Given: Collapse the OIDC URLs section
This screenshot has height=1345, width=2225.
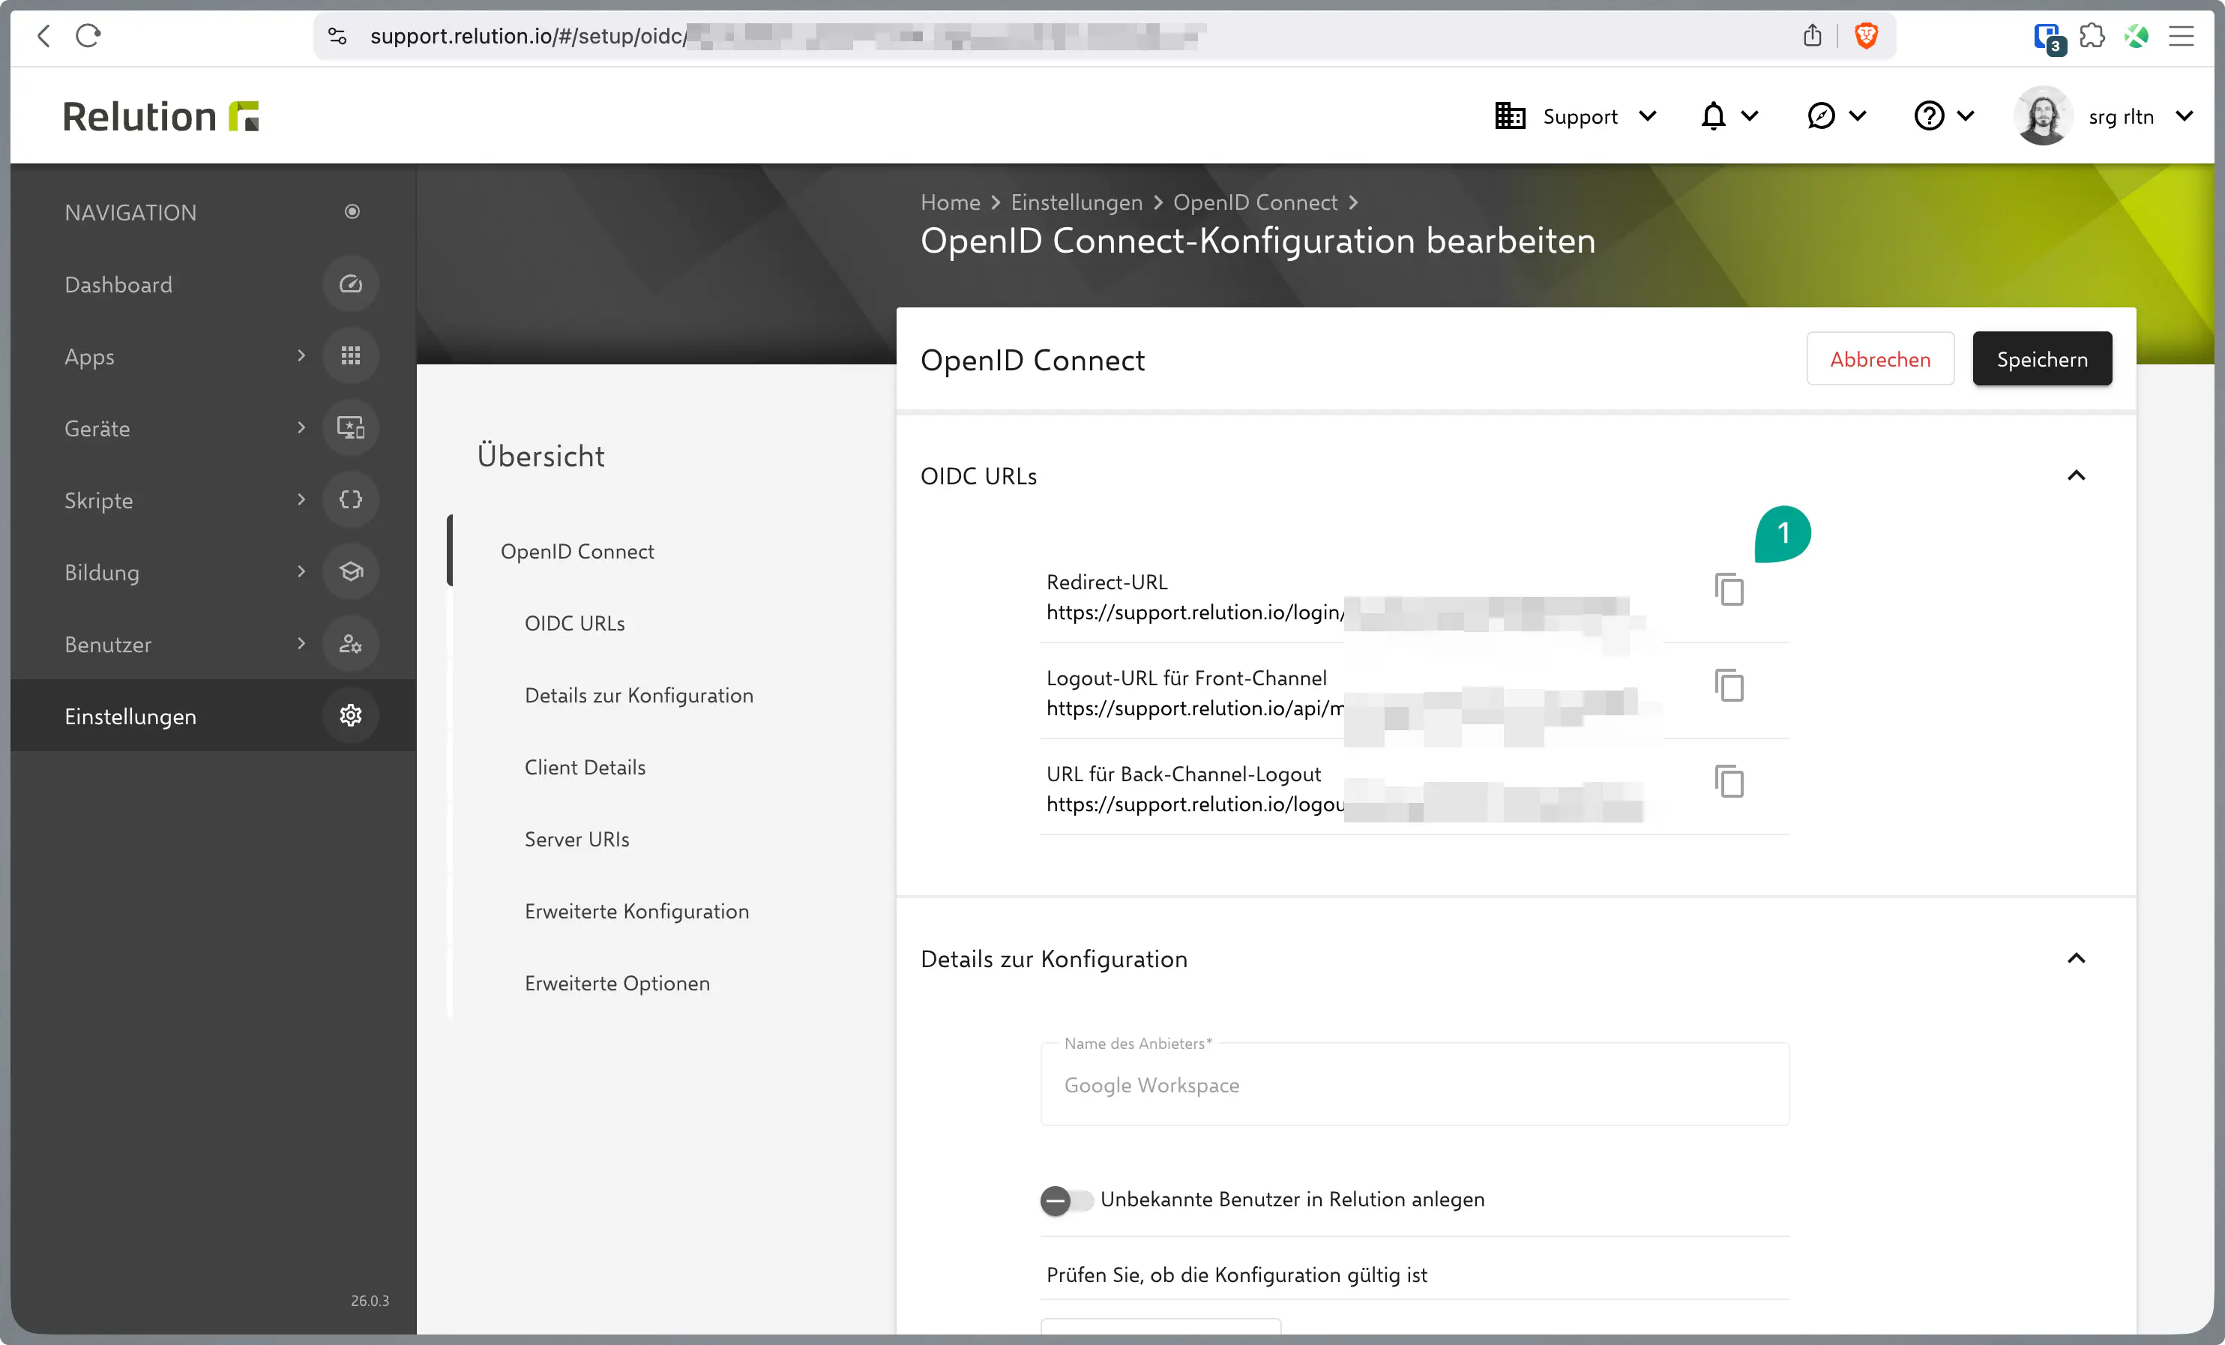Looking at the screenshot, I should tap(2076, 476).
